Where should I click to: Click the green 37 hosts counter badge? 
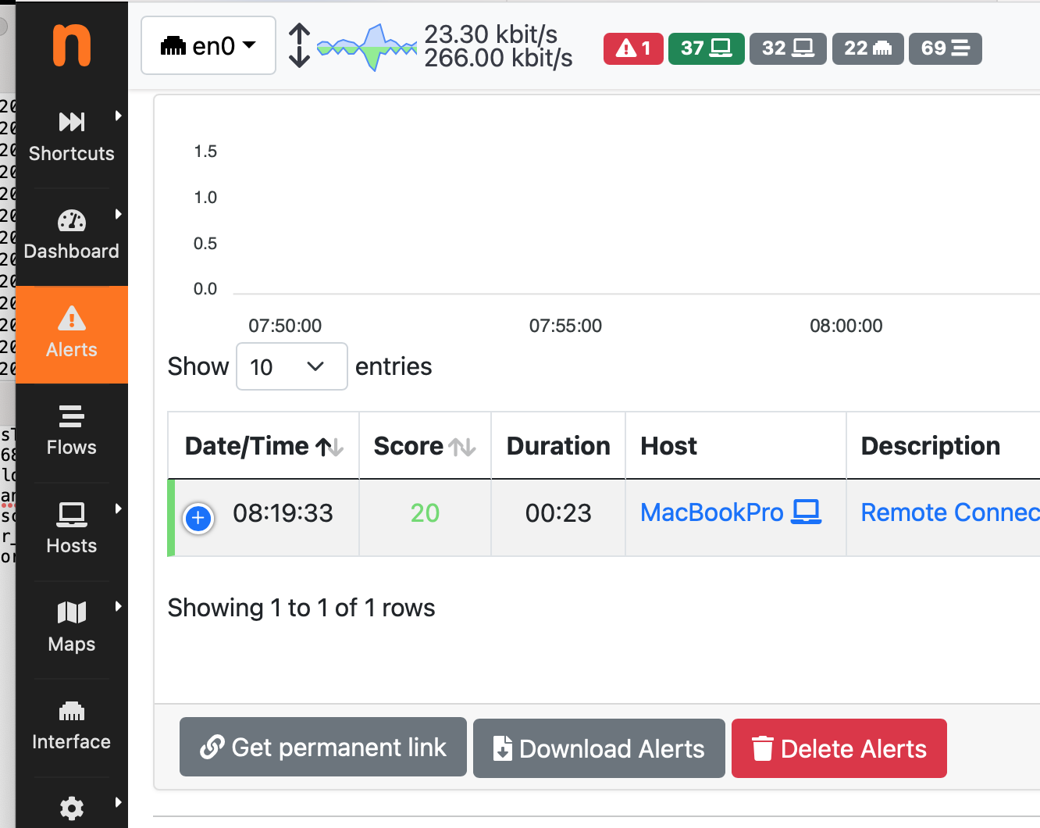pos(706,48)
